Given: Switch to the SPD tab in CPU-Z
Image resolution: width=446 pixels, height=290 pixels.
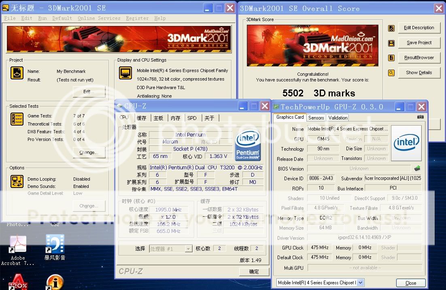Looking at the screenshot, I should click(192, 118).
